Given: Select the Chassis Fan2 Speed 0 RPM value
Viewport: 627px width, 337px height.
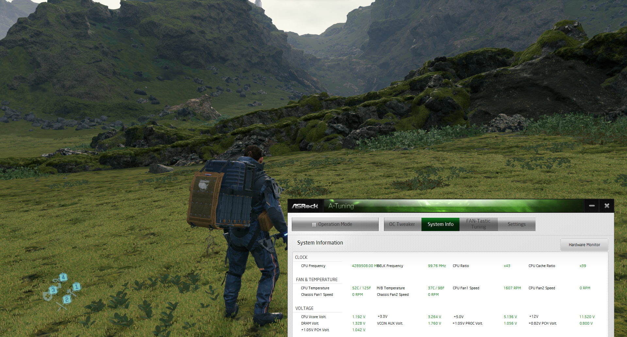Looking at the screenshot, I should coord(433,295).
